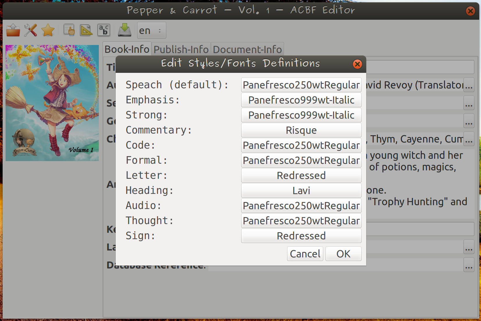Click the ruler and triangle toolbar icon
This screenshot has width=481, height=321.
click(86, 30)
